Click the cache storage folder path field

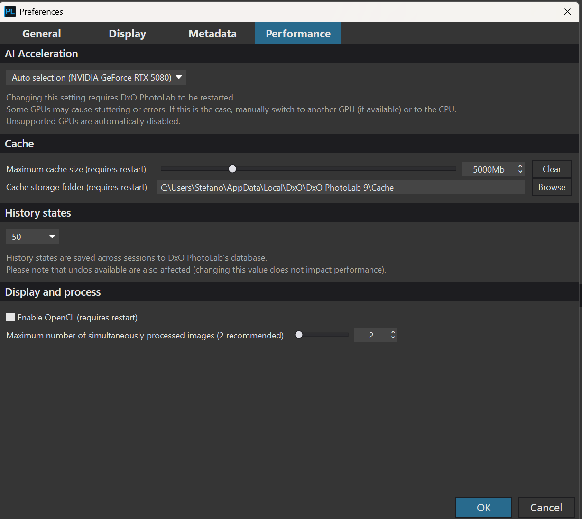coord(341,187)
